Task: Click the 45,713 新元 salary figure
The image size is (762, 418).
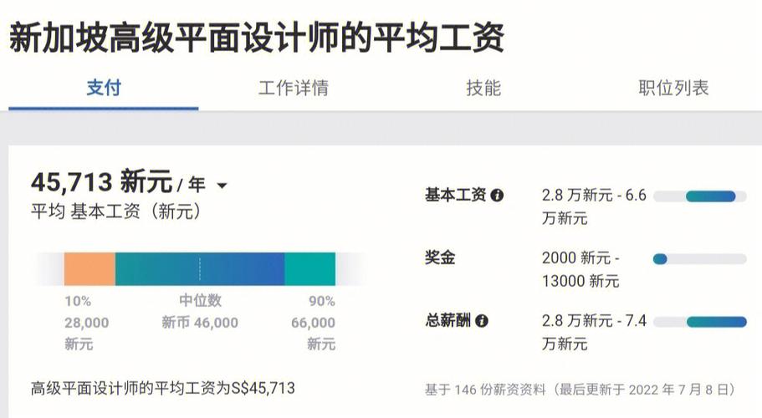Action: click(x=101, y=181)
